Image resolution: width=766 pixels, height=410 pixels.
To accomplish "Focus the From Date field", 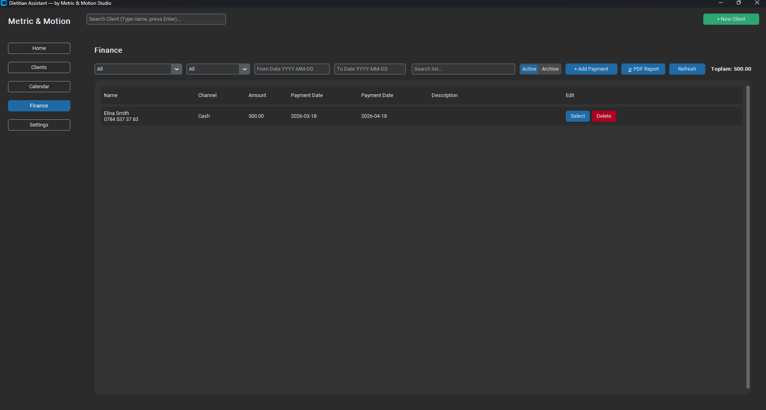I will pos(292,69).
